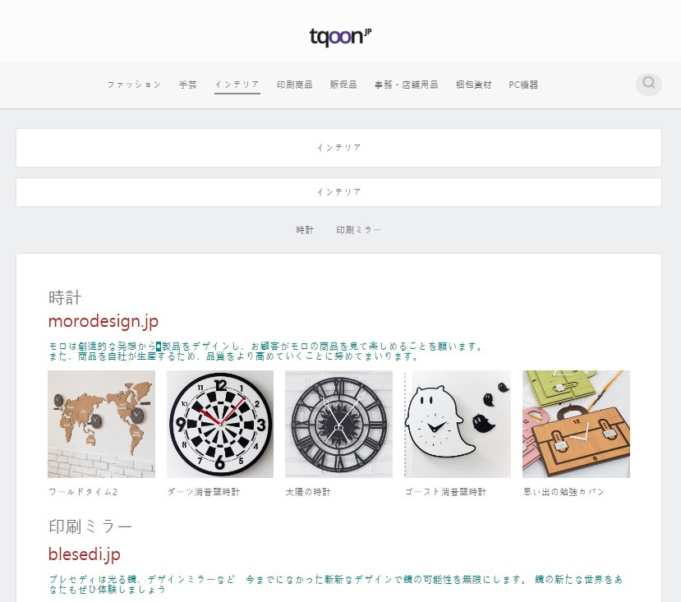This screenshot has width=681, height=602.
Task: Click the ワールドタイム2 product title
Action: pos(83,492)
